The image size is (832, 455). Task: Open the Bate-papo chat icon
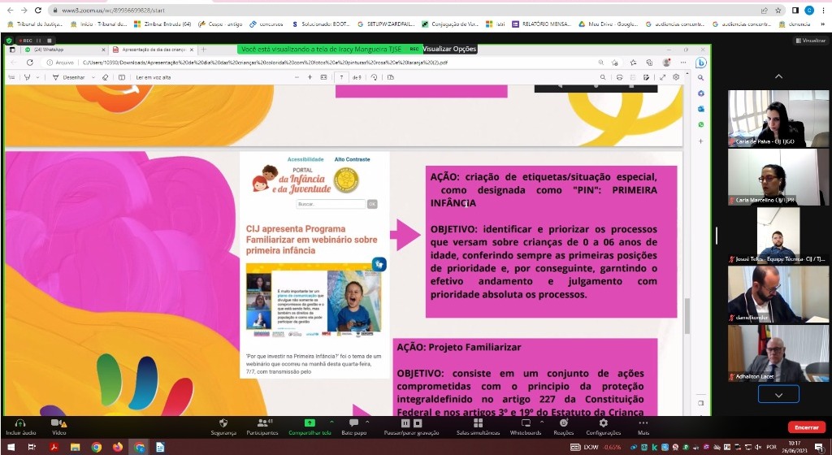tap(353, 423)
